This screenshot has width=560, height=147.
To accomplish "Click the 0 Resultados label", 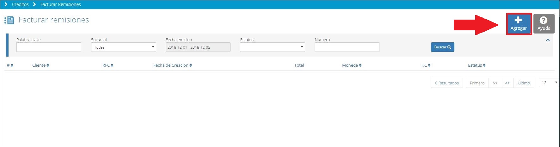I will (447, 83).
